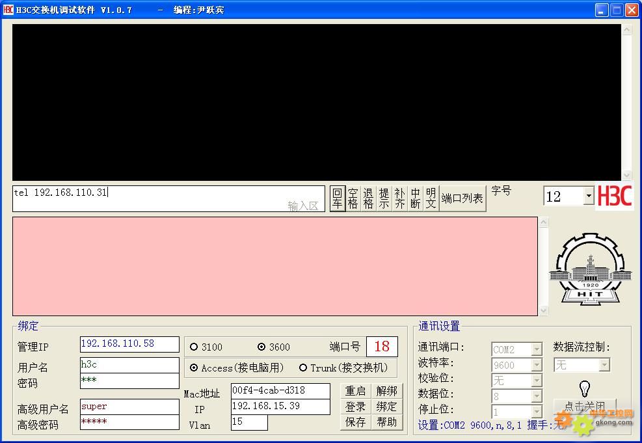Click the 帮助 (help) button
642x443 pixels.
pos(386,422)
